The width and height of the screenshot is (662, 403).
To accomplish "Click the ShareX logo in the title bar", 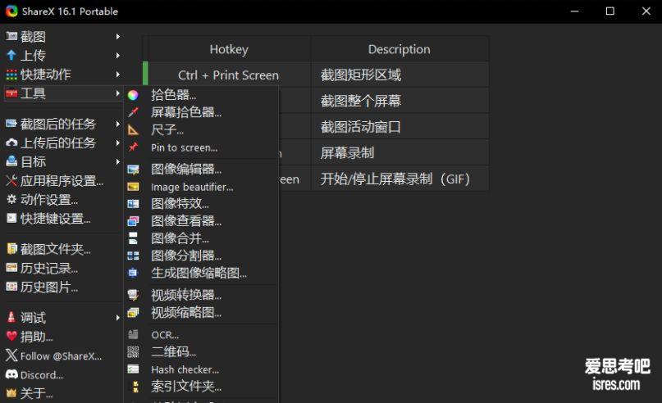I will click(11, 11).
